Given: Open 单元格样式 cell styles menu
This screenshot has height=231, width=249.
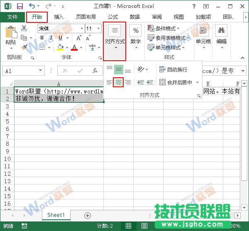Looking at the screenshot, I should point(166,47).
